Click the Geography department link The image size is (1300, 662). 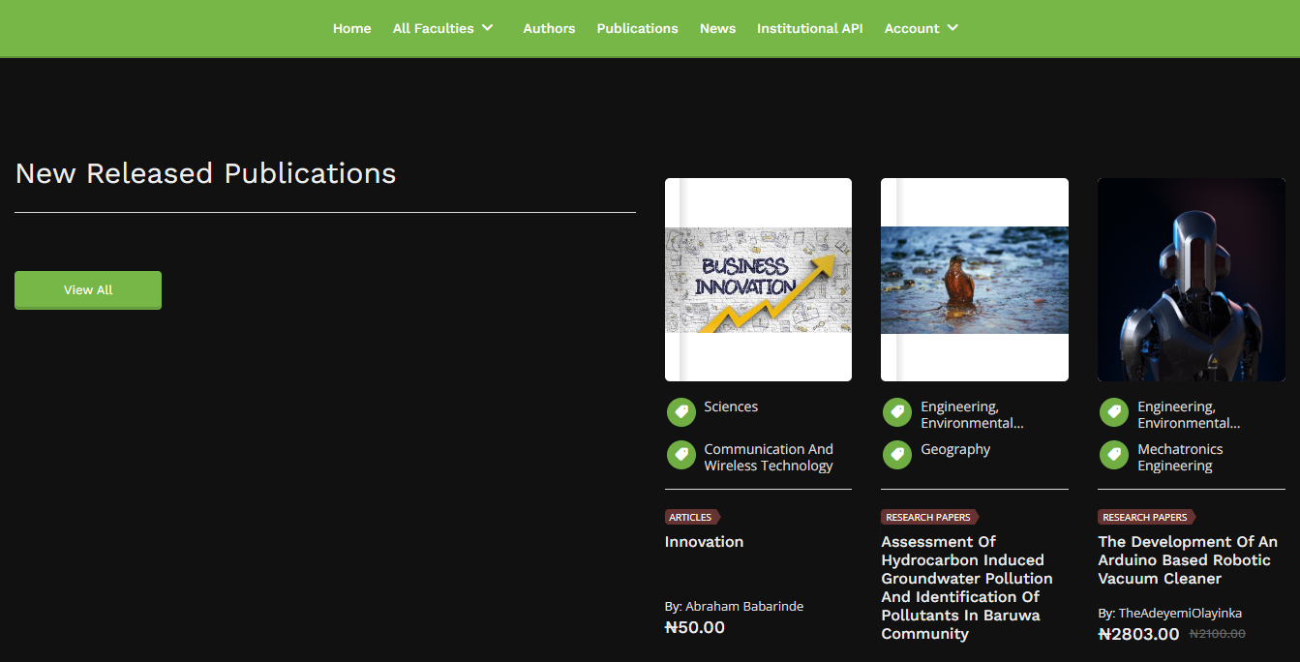point(955,449)
